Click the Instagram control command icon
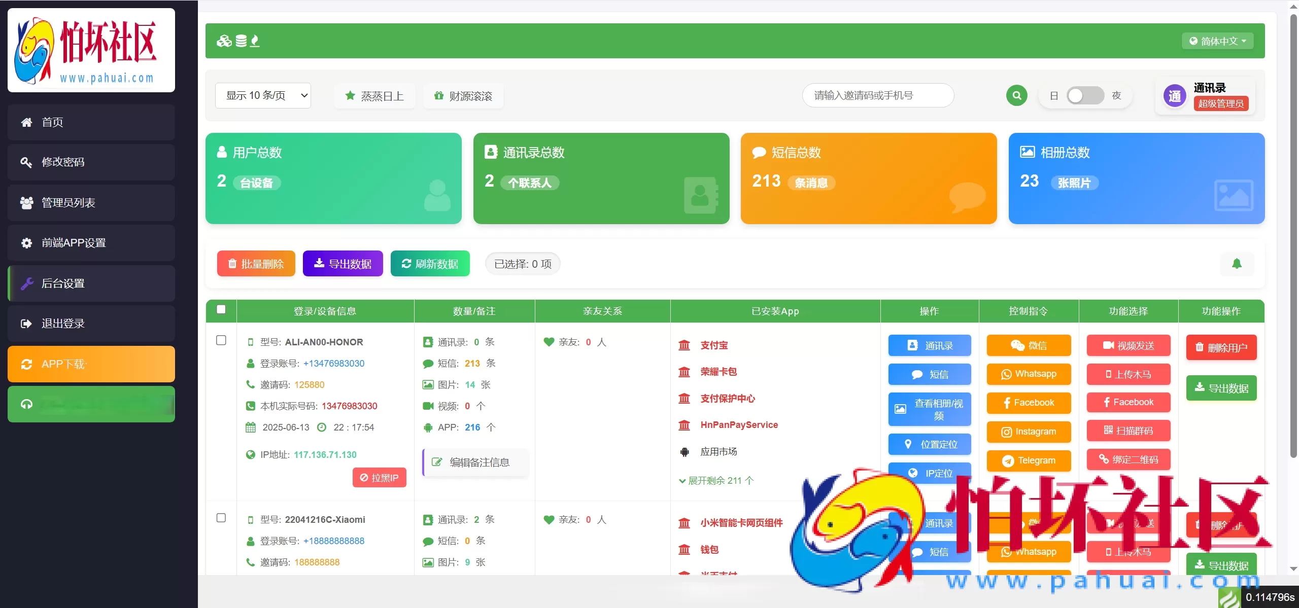The height and width of the screenshot is (608, 1299). click(x=1028, y=432)
